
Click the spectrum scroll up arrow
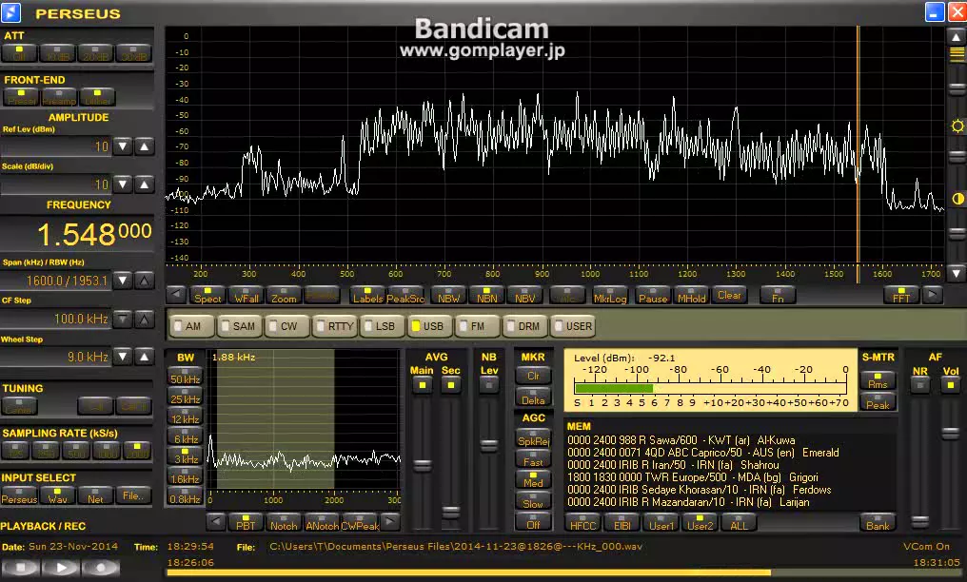[x=957, y=37]
